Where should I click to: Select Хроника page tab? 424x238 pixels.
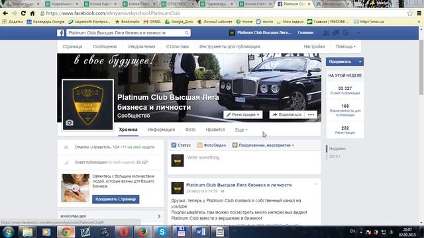(128, 130)
